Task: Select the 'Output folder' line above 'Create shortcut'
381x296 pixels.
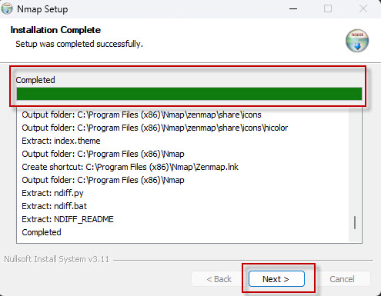Action: pyautogui.click(x=103, y=154)
